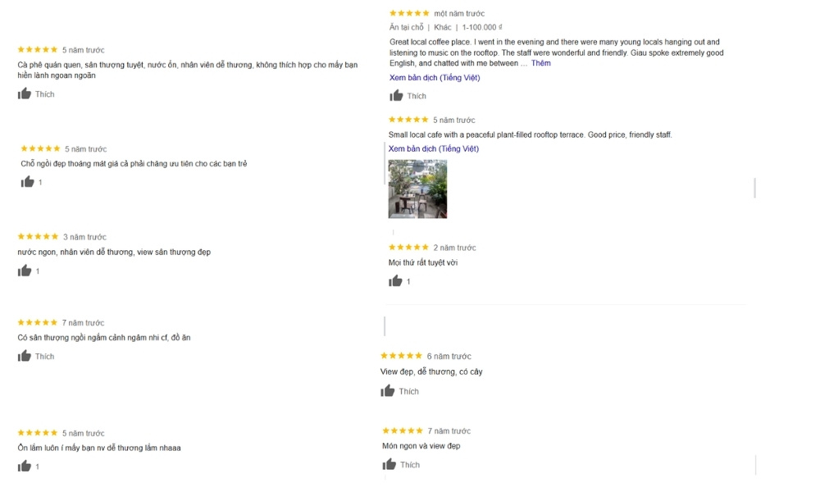
Task: Click 'Thích' text under 'Món ngon' review
Action: click(x=409, y=465)
